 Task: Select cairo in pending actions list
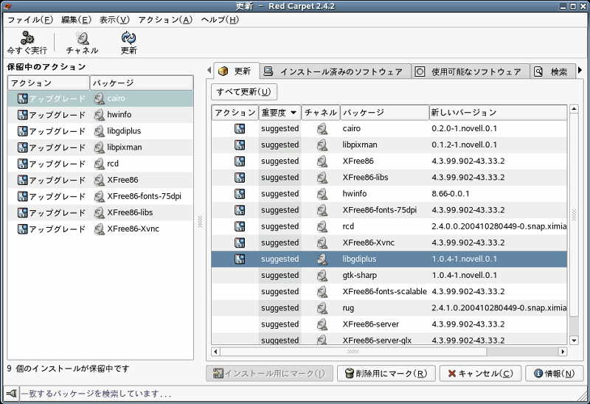[100, 99]
